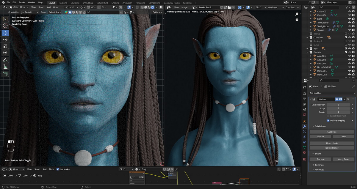Viewport: 357px width, 189px height.
Task: Hide Cube.003 in outliner viewport
Action: click(x=350, y=11)
